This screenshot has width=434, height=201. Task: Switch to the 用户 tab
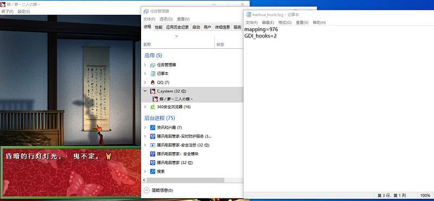point(207,27)
